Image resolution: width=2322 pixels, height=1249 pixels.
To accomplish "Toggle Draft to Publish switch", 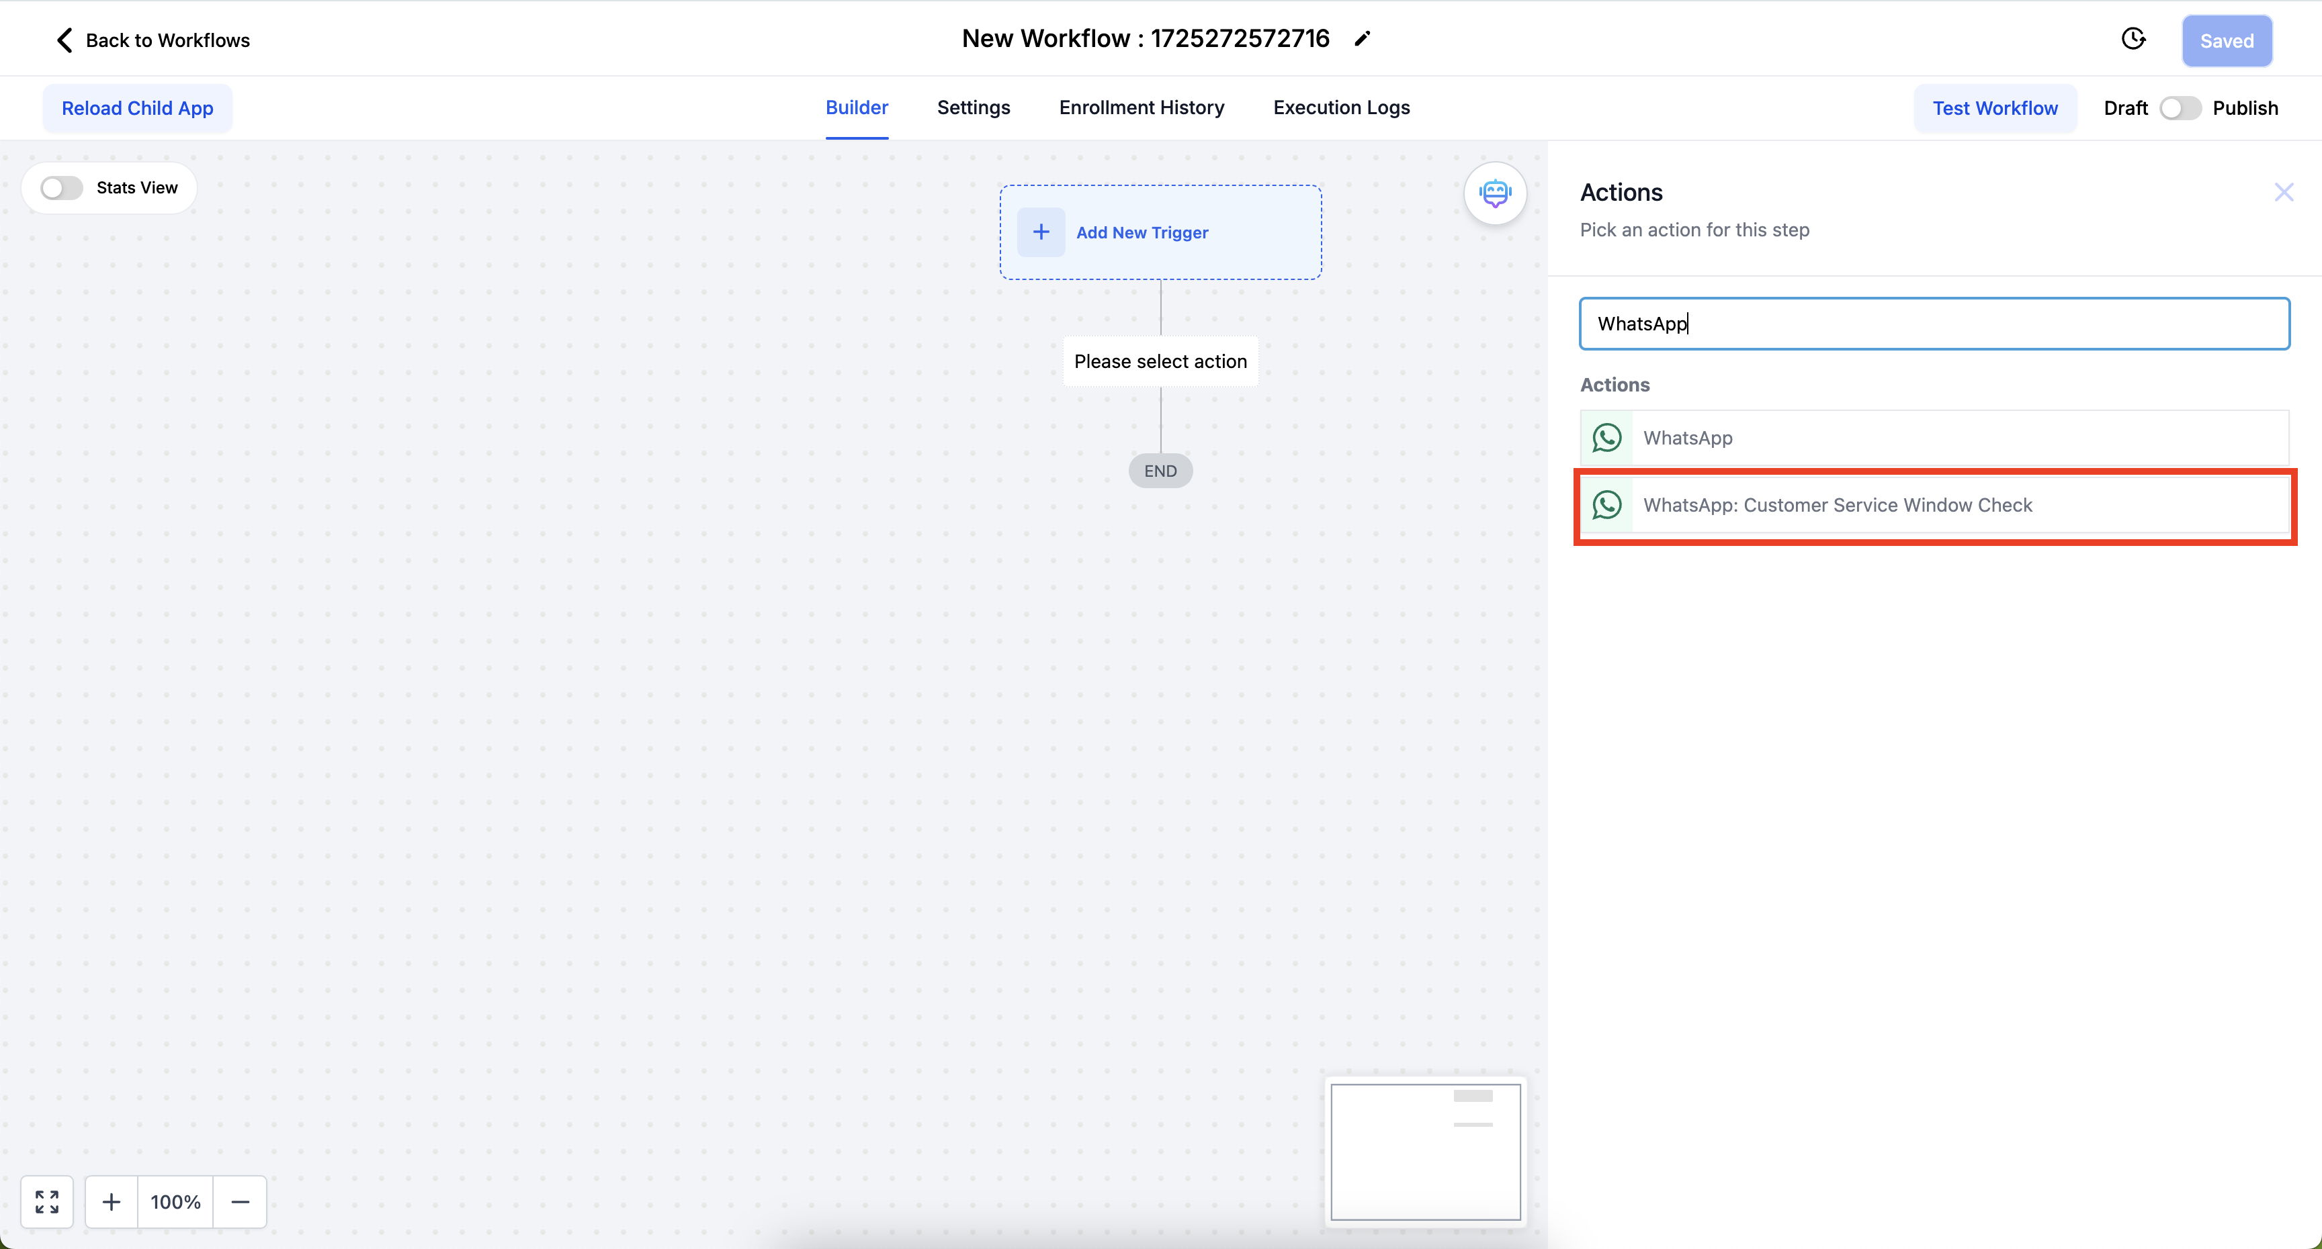I will [2180, 108].
